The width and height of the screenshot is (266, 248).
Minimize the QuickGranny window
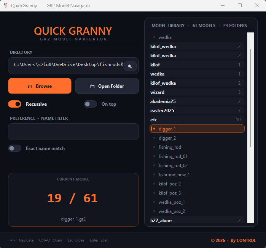click(x=223, y=5)
